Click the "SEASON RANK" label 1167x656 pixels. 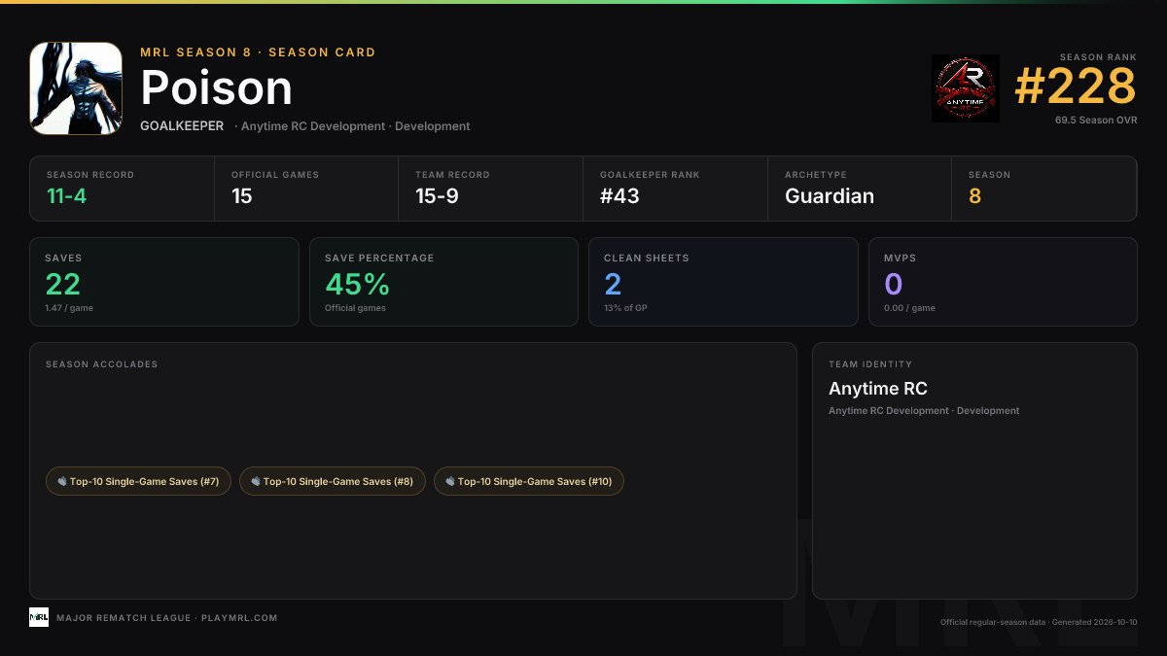1098,58
